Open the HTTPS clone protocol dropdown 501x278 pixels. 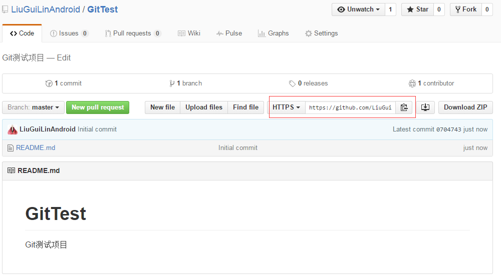[x=286, y=107]
